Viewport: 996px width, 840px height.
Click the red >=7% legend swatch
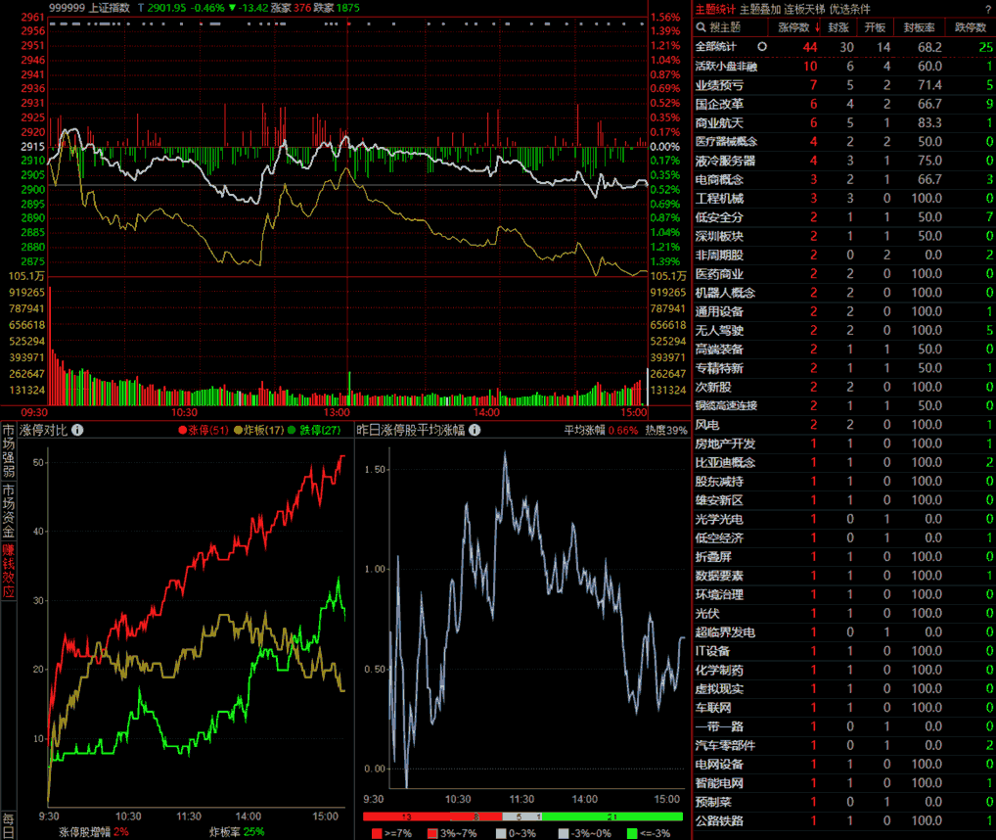click(377, 833)
